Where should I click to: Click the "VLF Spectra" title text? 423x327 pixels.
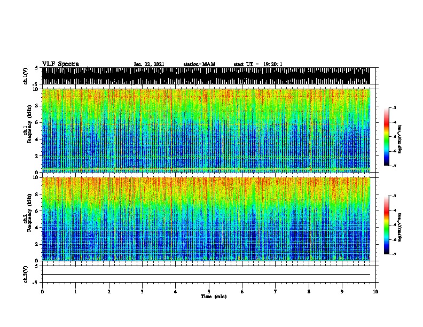[60, 64]
